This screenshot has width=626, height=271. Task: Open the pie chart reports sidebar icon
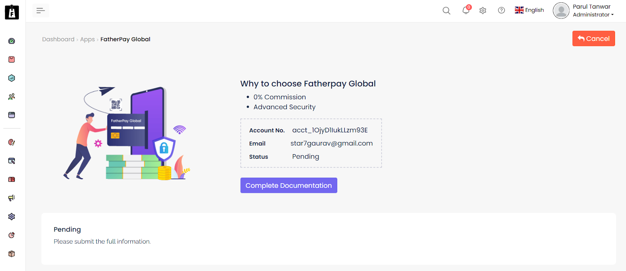point(12,235)
